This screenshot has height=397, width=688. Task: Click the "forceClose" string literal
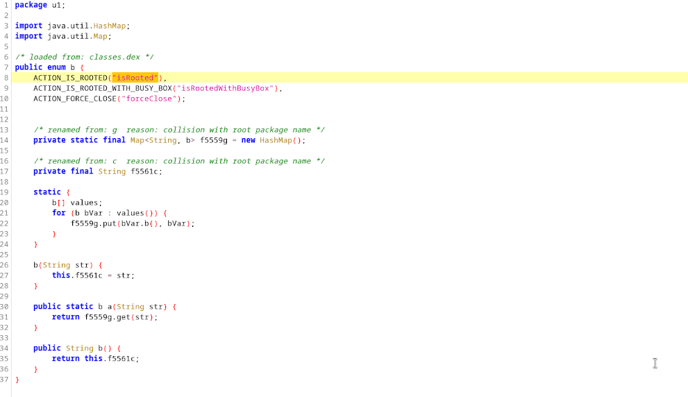tap(149, 99)
